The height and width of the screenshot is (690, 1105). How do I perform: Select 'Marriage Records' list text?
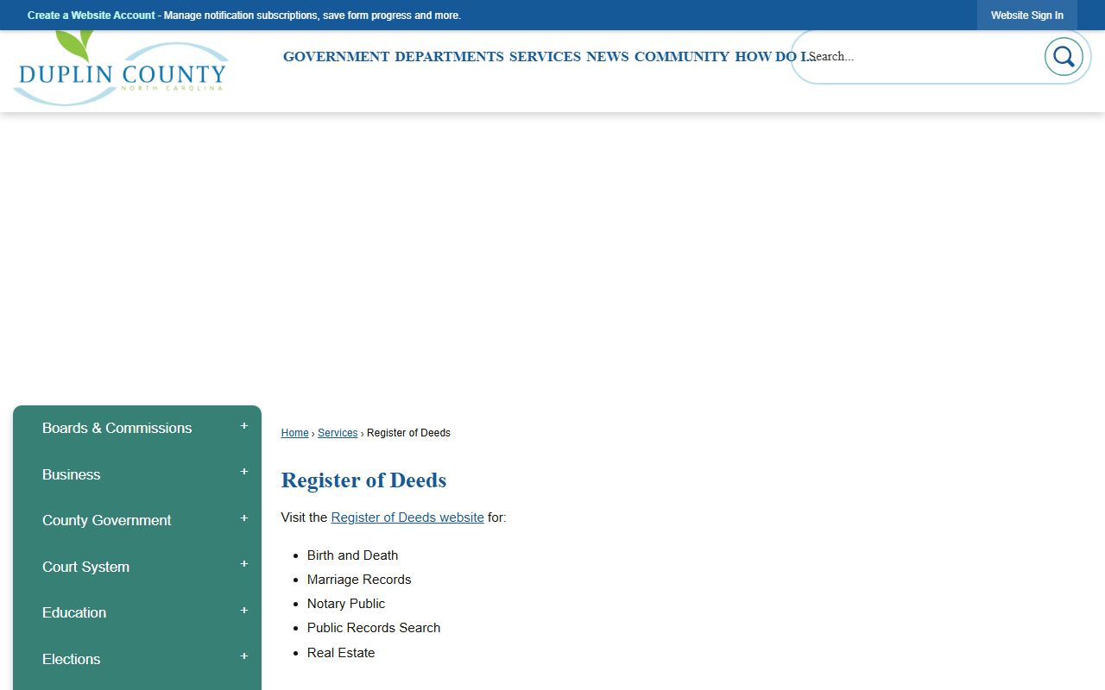359,580
